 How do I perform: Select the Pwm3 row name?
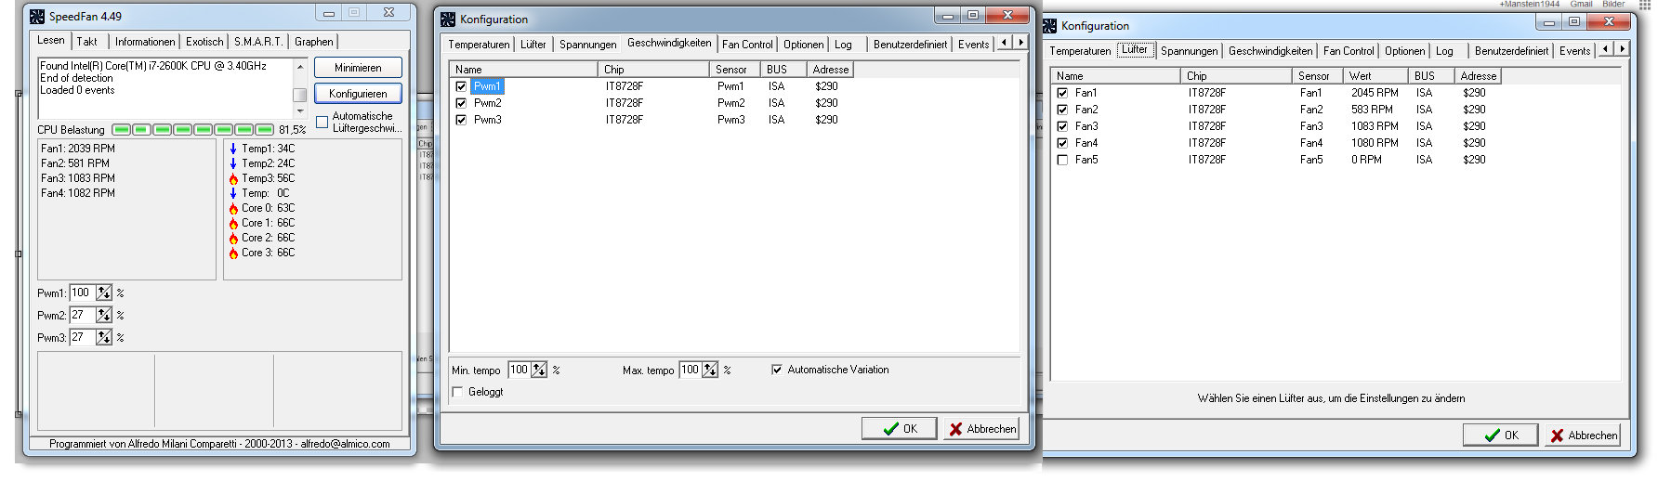pos(487,120)
